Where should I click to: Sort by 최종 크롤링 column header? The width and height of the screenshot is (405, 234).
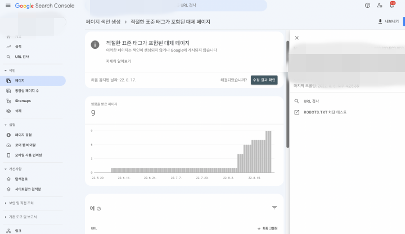point(267,228)
